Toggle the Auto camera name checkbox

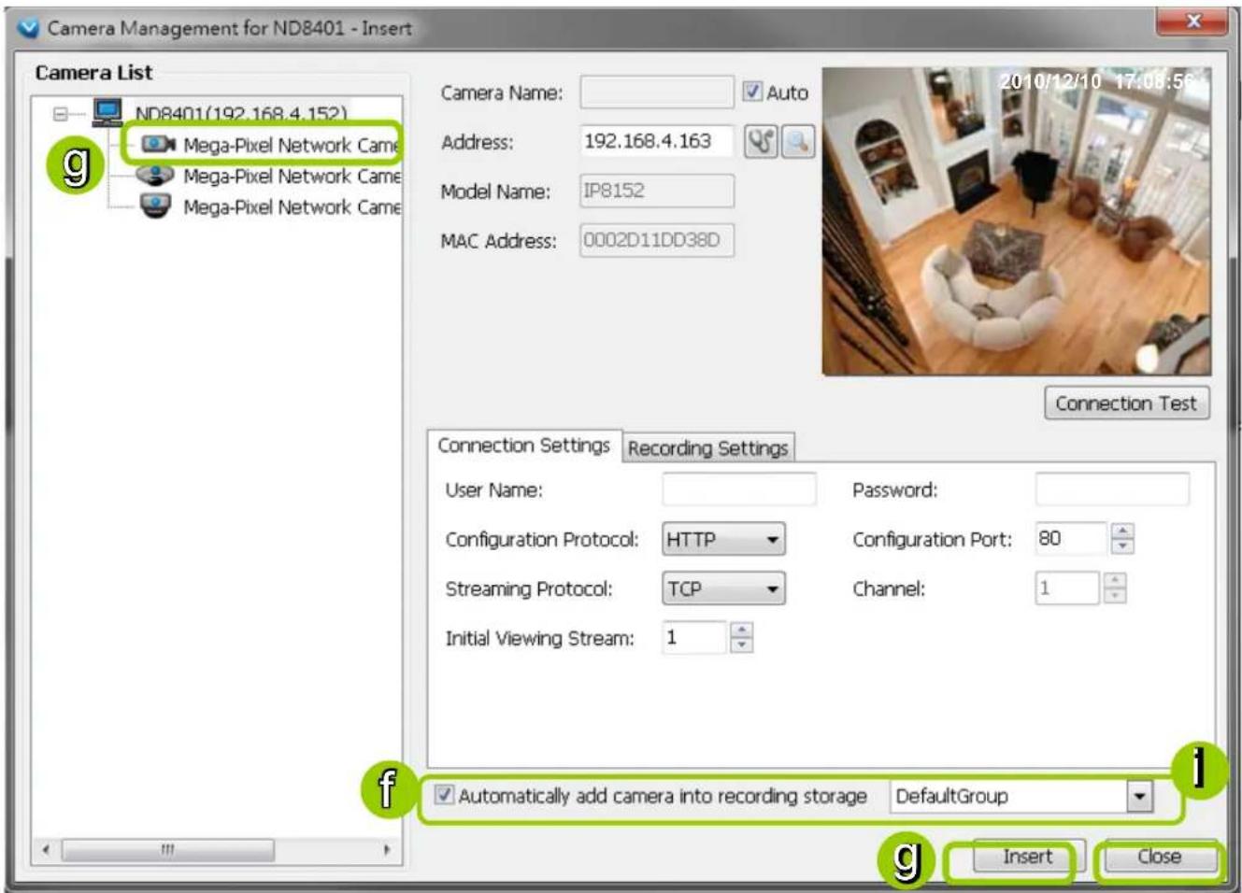coord(752,92)
